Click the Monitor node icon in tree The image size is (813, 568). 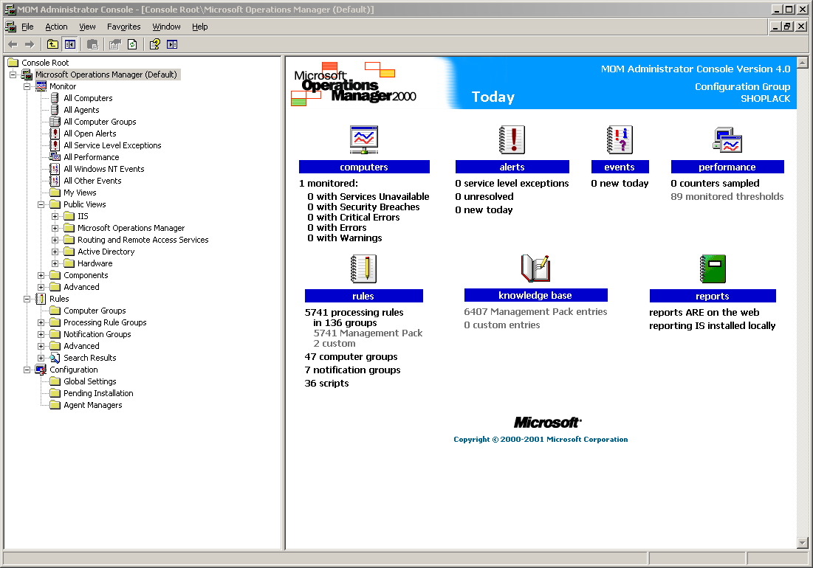pos(41,86)
